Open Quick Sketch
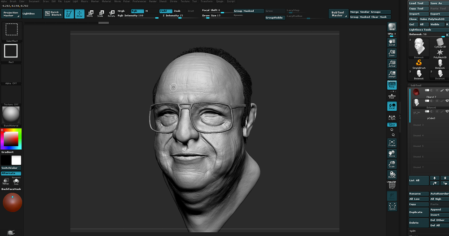This screenshot has height=236, width=449. coord(53,14)
